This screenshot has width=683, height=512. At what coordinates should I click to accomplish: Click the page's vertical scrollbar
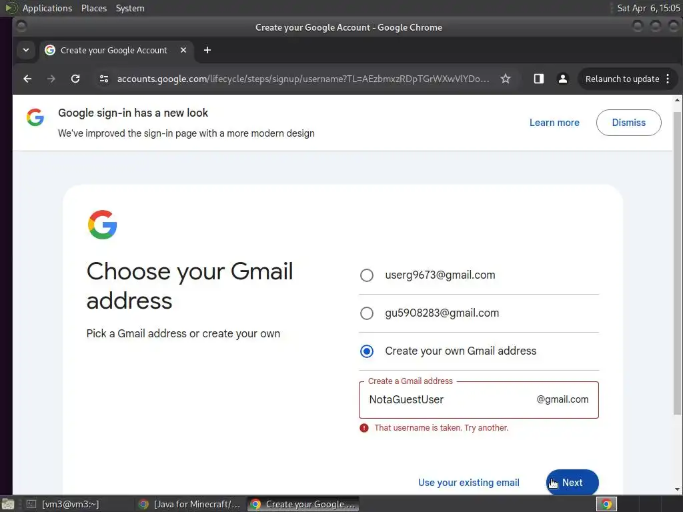click(677, 261)
